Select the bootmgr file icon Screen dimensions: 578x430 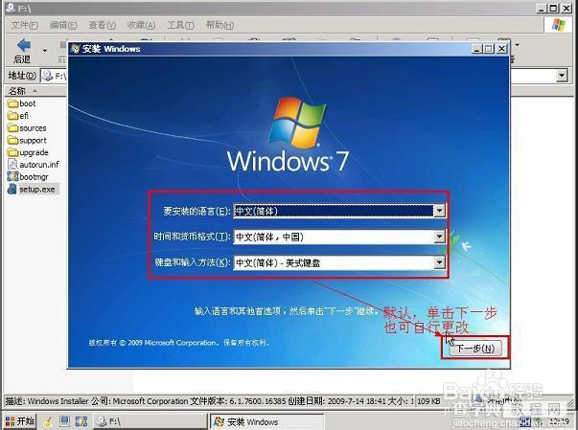pos(12,176)
